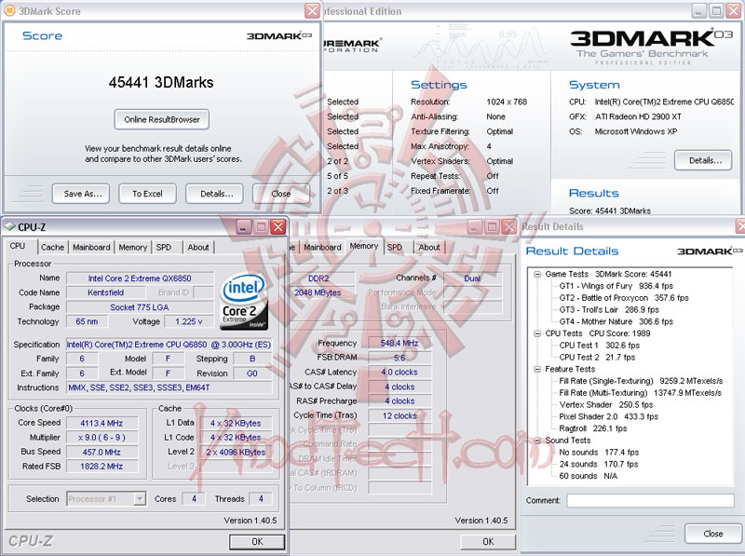Click the Bus Speed value 457.0 MHz
745x556 pixels.
pyautogui.click(x=102, y=452)
